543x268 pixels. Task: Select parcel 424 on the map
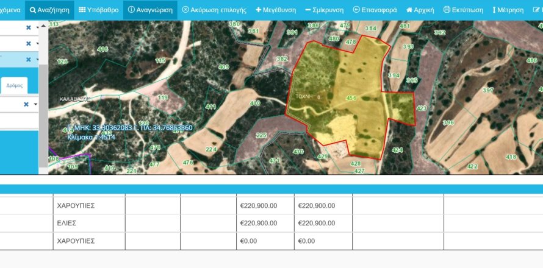(397, 150)
